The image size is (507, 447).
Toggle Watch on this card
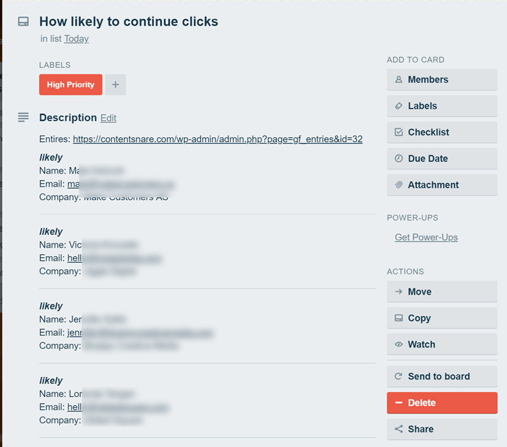click(442, 344)
